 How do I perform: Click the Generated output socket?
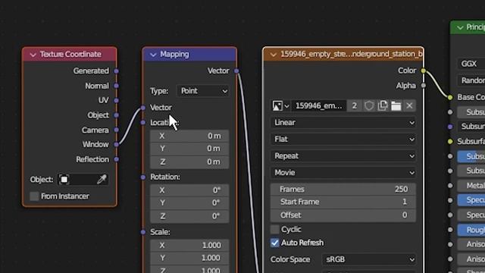tap(116, 71)
